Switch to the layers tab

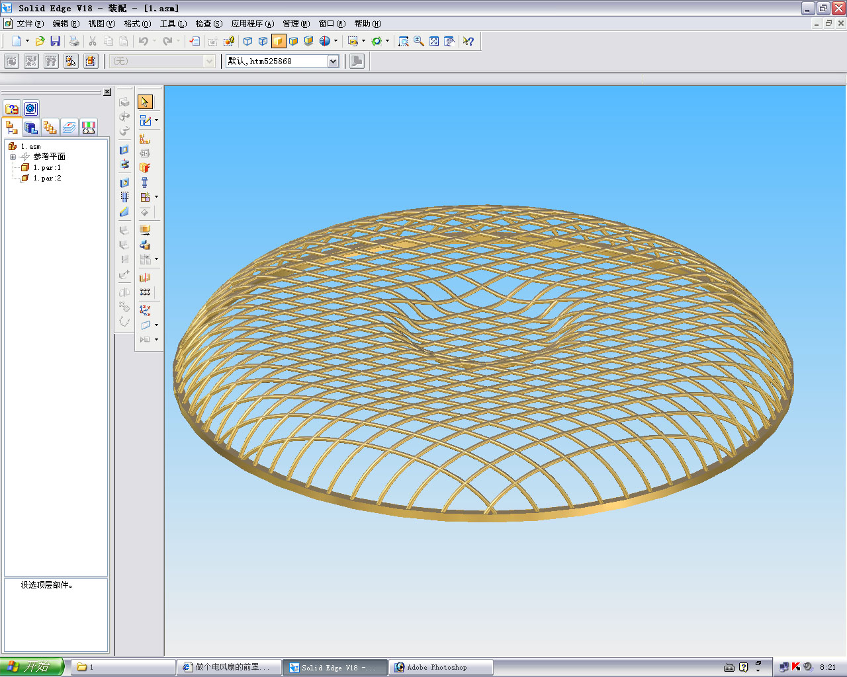pos(69,127)
